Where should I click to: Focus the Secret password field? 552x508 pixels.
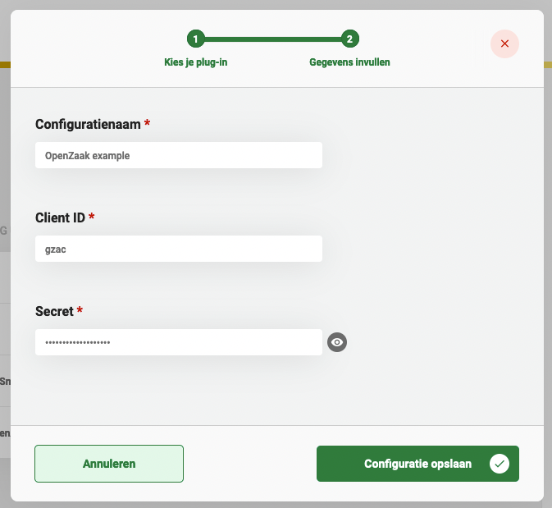[x=178, y=342]
